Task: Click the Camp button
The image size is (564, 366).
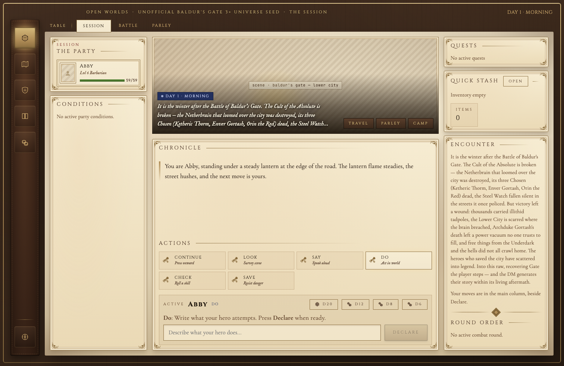Action: pos(421,123)
